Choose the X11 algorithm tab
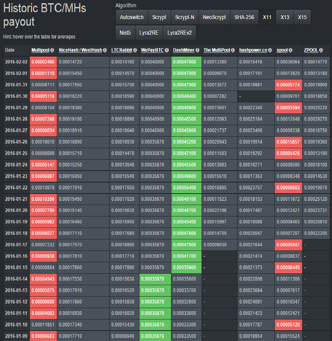The height and width of the screenshot is (341, 332). 267,17
